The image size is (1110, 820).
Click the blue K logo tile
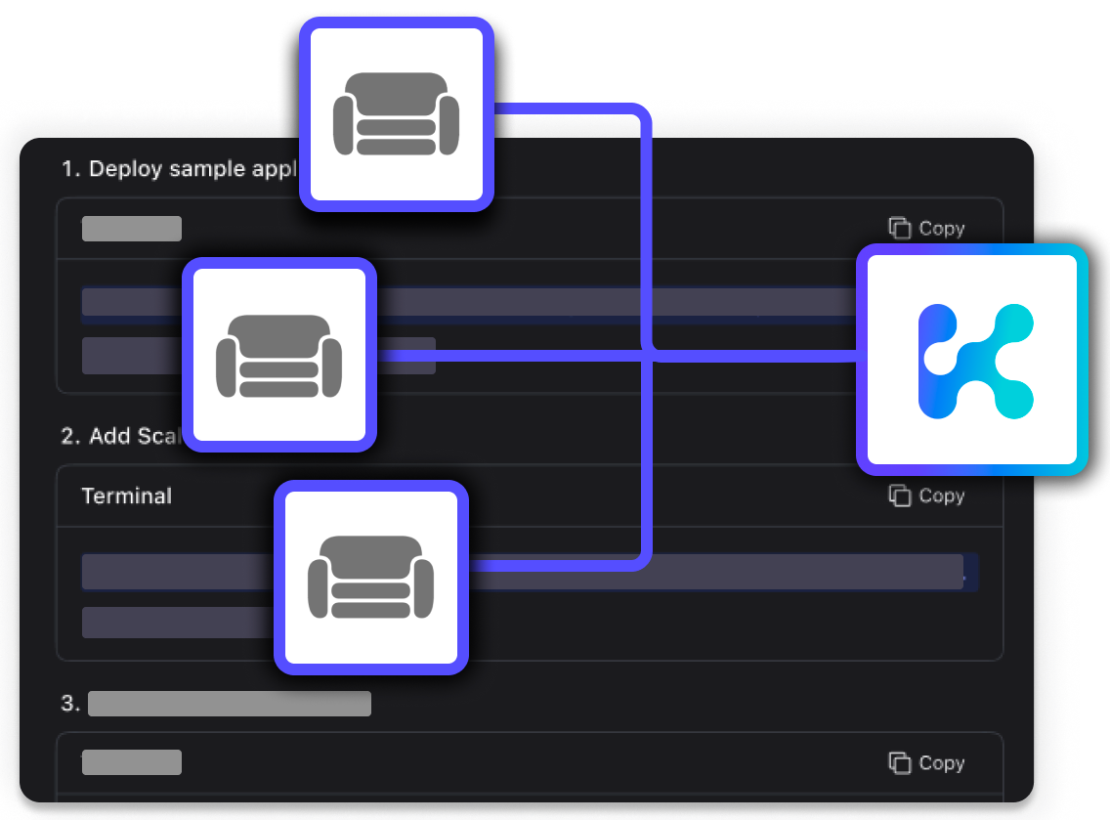coord(972,360)
